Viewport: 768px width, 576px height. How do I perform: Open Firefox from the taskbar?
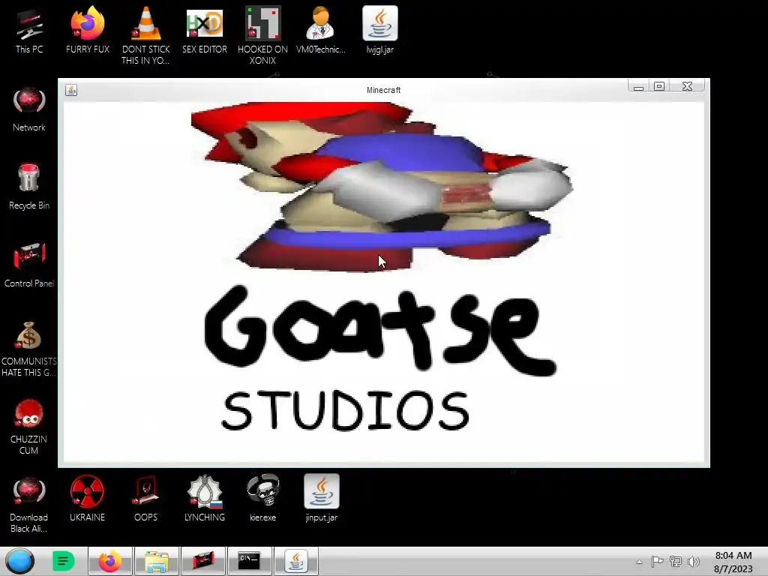[x=110, y=561]
